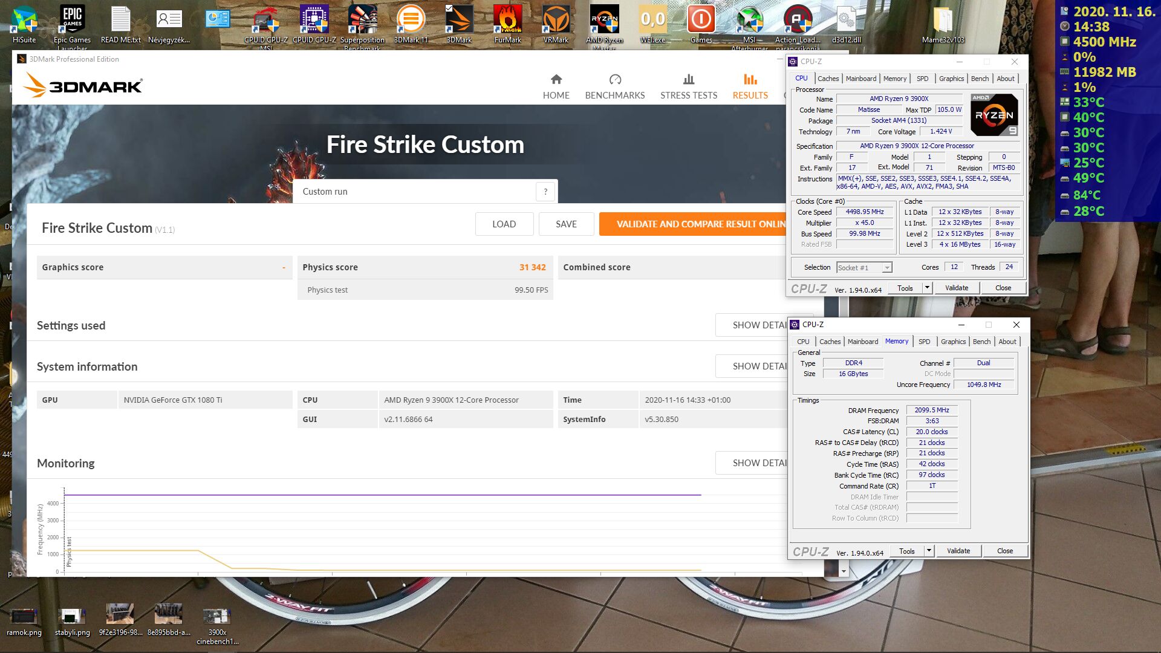Open the Results chart icon
Viewport: 1161px width, 653px height.
pos(750,80)
